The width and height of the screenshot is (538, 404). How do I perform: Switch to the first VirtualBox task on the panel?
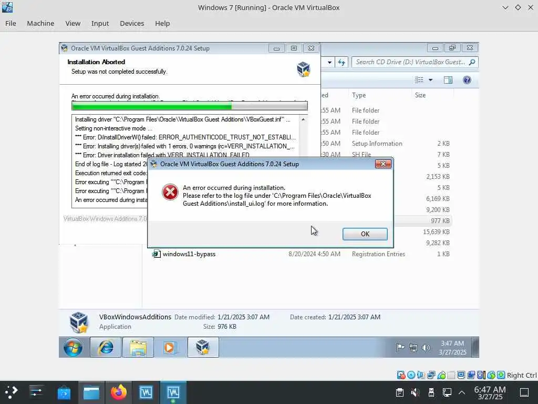click(x=146, y=392)
